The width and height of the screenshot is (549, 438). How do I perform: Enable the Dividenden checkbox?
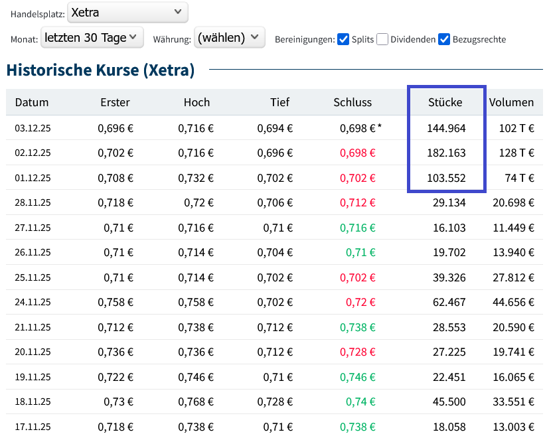coord(382,39)
